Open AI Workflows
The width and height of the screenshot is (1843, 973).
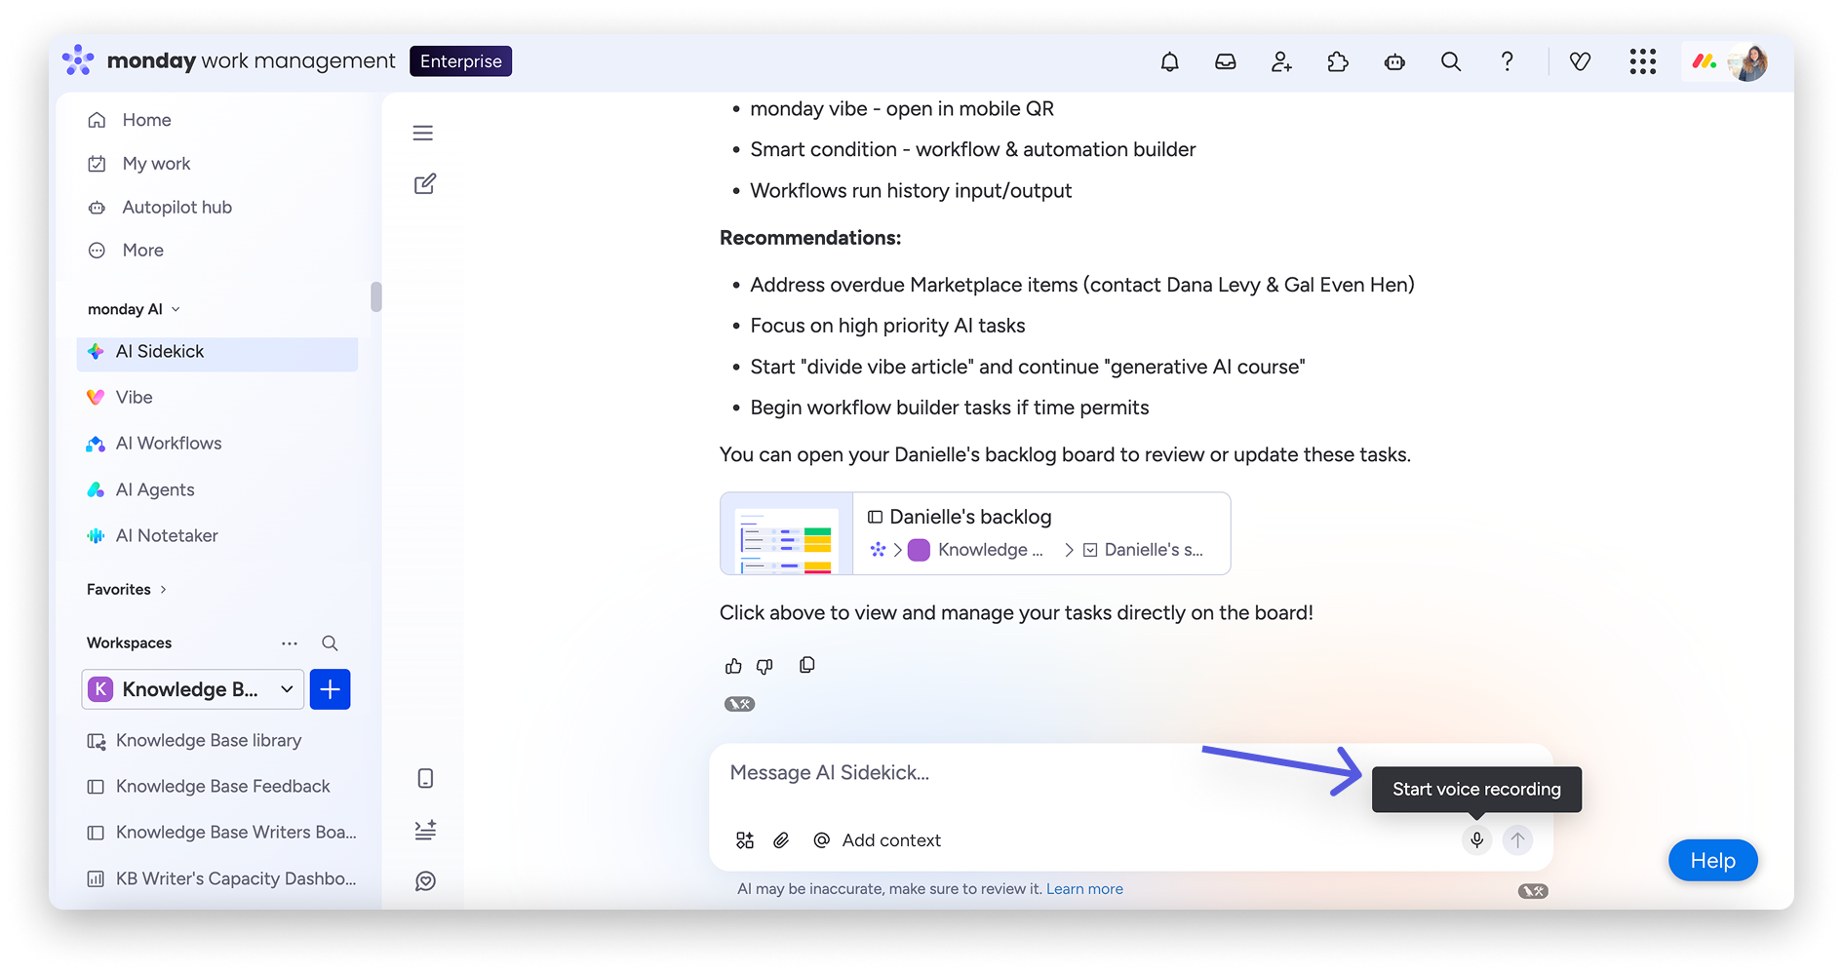coord(169,444)
